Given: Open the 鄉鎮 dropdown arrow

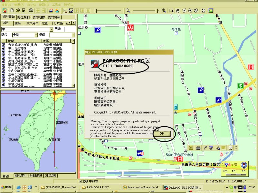Looking at the screenshot, I should tap(74, 35).
